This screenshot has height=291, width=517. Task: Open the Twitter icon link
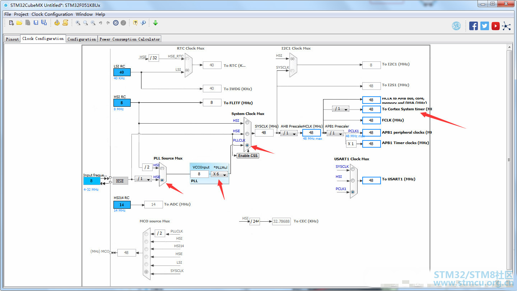click(485, 26)
